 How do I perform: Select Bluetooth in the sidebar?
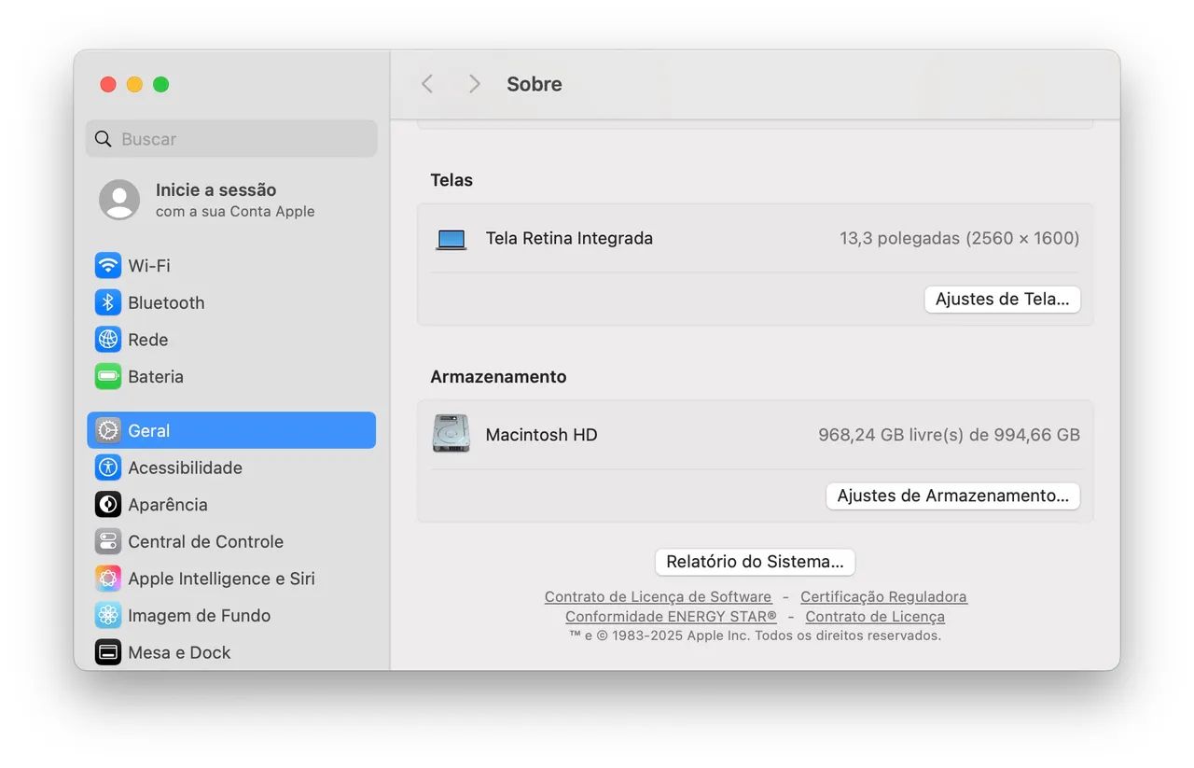pos(165,302)
